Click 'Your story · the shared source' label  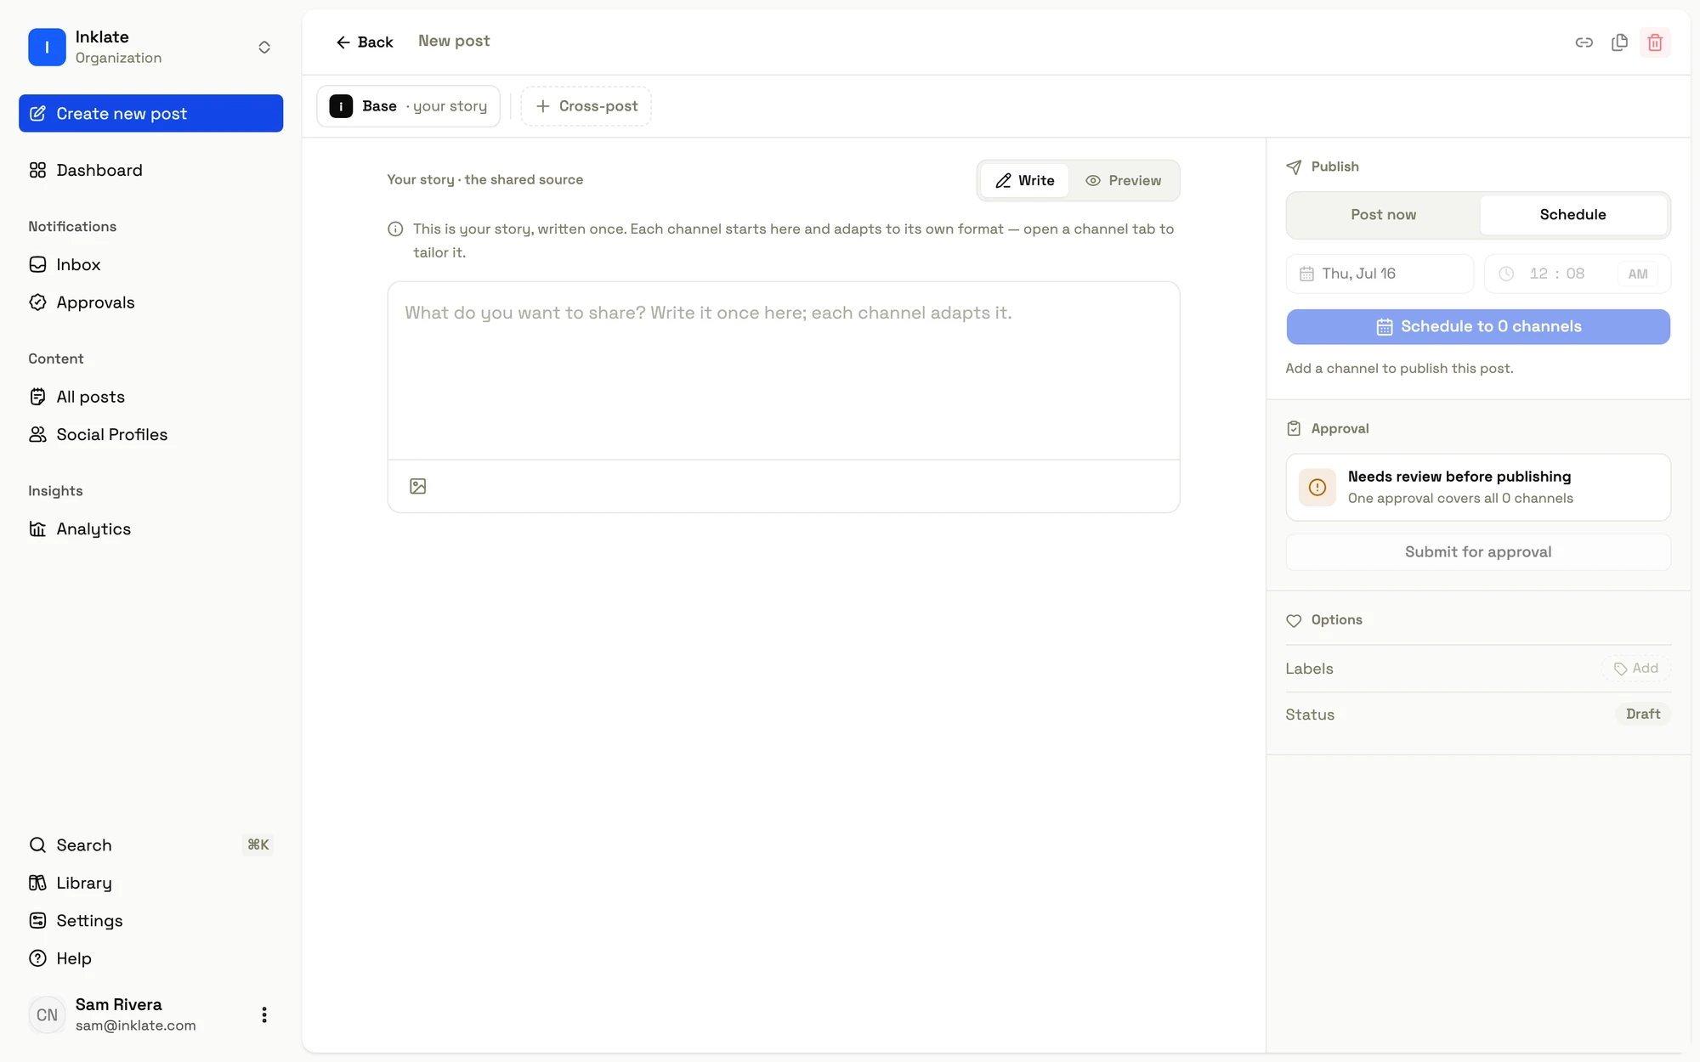tap(485, 179)
